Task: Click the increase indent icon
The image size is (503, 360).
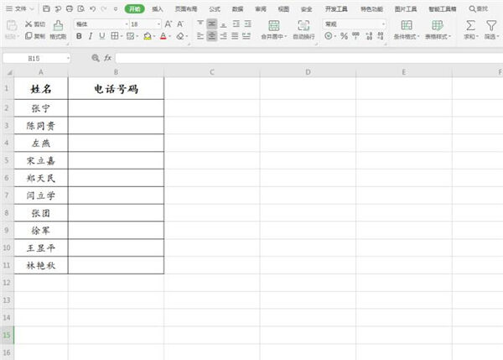Action: pos(248,23)
